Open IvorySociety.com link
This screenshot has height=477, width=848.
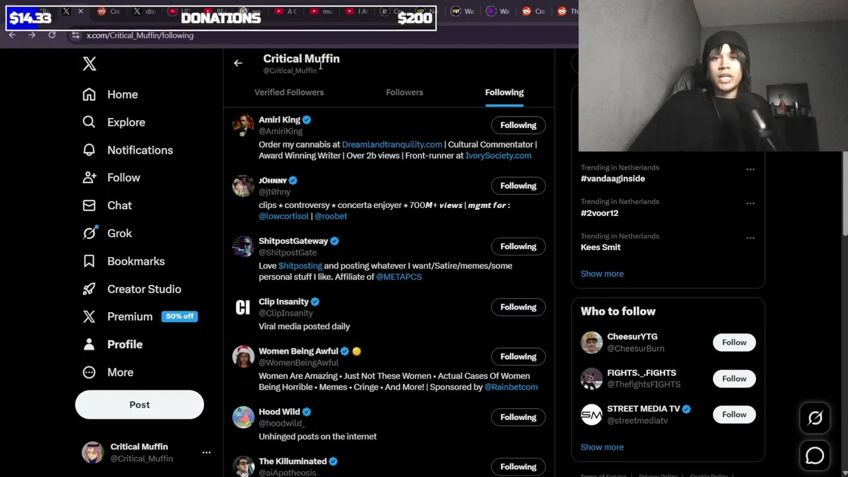point(498,156)
